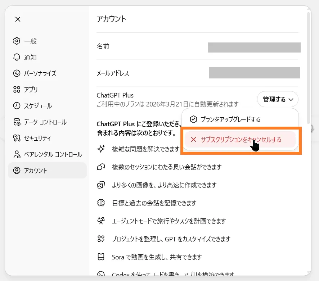Click the セキュリティ key icon
The height and width of the screenshot is (281, 319).
(17, 138)
